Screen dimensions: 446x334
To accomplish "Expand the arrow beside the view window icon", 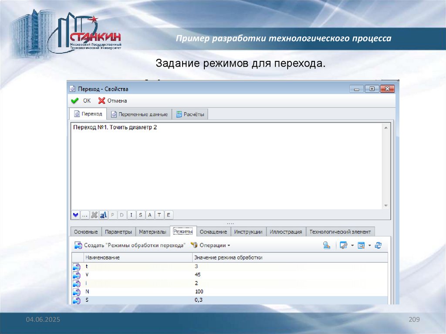I will (x=369, y=245).
